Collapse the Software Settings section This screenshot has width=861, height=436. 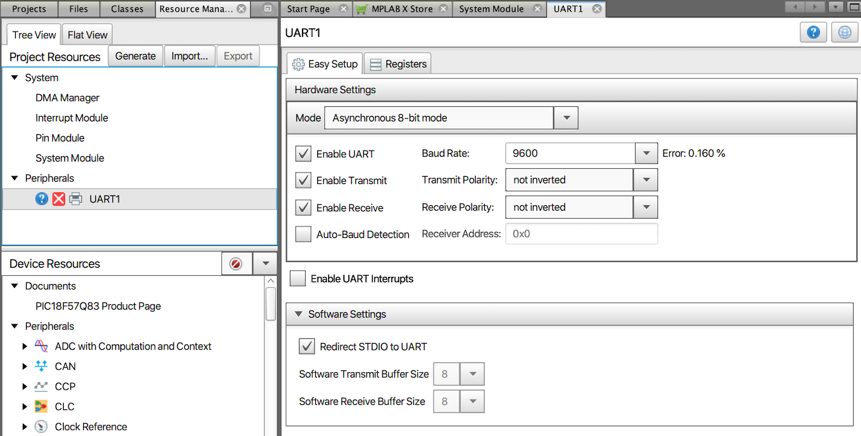[x=298, y=314]
